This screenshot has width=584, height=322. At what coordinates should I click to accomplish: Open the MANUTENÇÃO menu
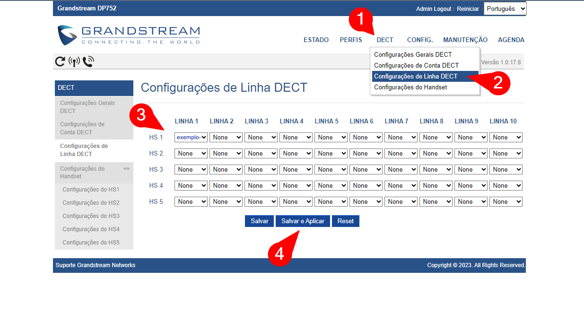pos(465,40)
